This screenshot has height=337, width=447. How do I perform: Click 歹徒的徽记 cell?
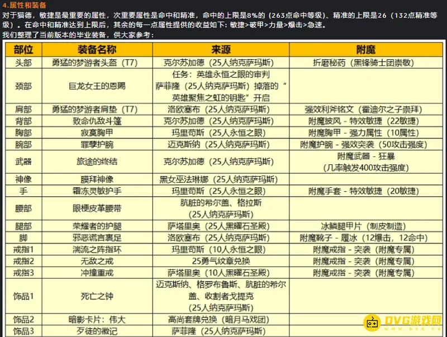pyautogui.click(x=97, y=331)
